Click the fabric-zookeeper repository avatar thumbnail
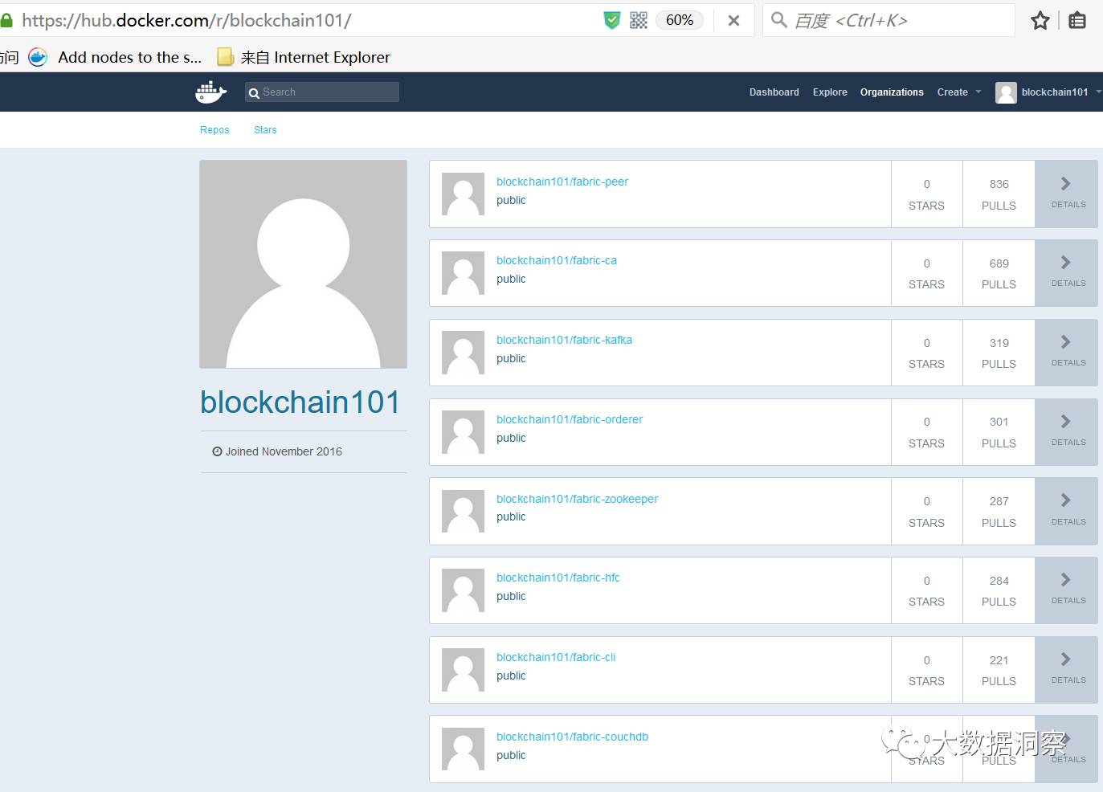This screenshot has height=792, width=1103. point(464,512)
